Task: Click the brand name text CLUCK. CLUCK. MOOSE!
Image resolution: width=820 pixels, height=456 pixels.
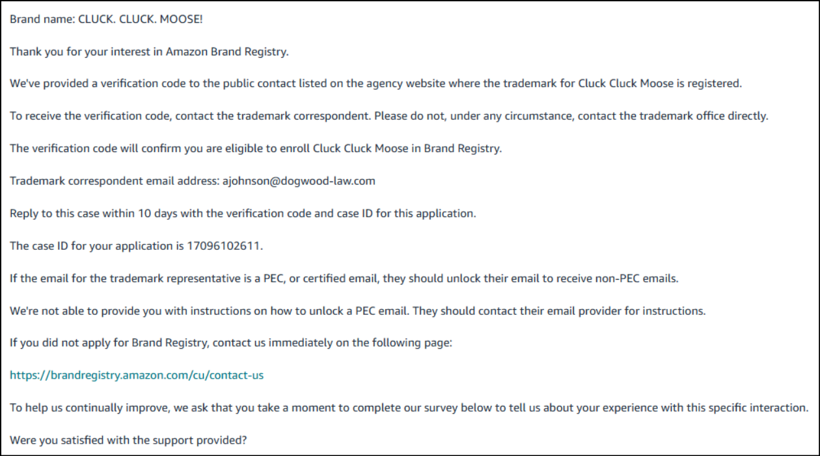Action: [x=141, y=20]
